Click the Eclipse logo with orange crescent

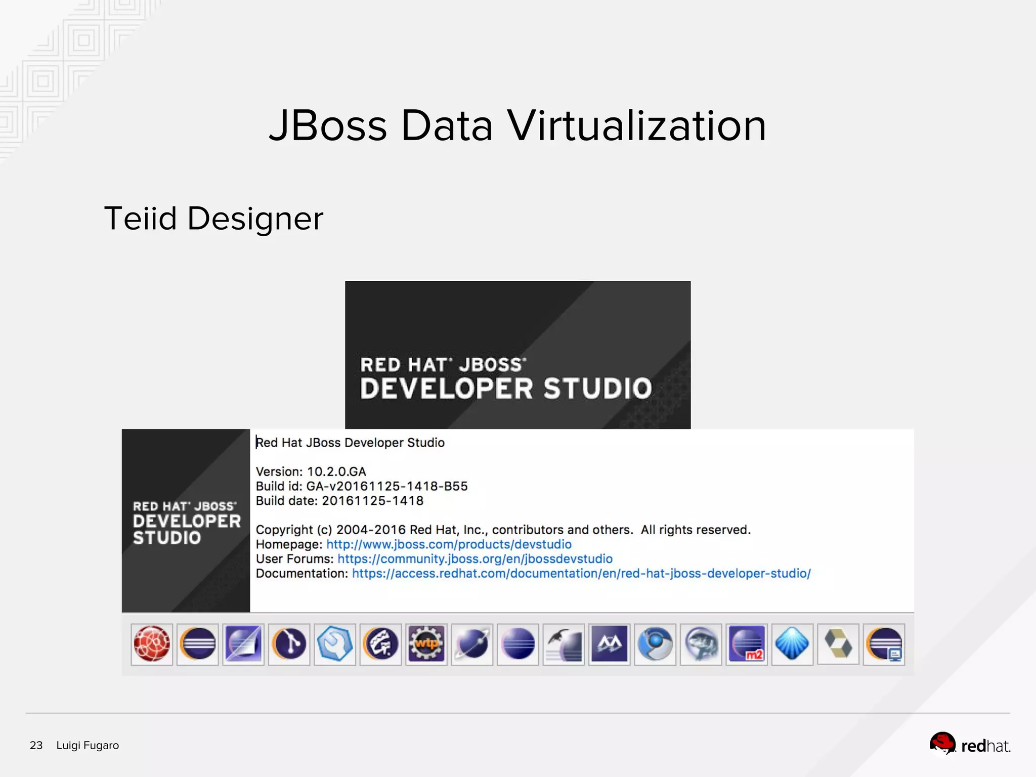click(197, 644)
